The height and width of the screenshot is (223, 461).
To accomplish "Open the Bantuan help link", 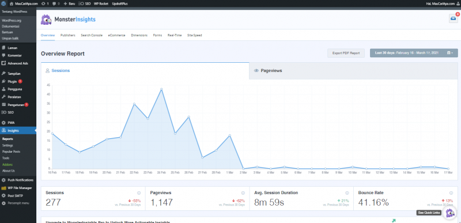I will coord(7,32).
